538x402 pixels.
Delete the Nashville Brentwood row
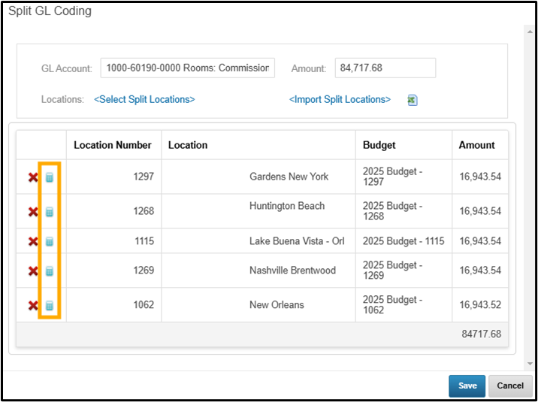pyautogui.click(x=33, y=271)
